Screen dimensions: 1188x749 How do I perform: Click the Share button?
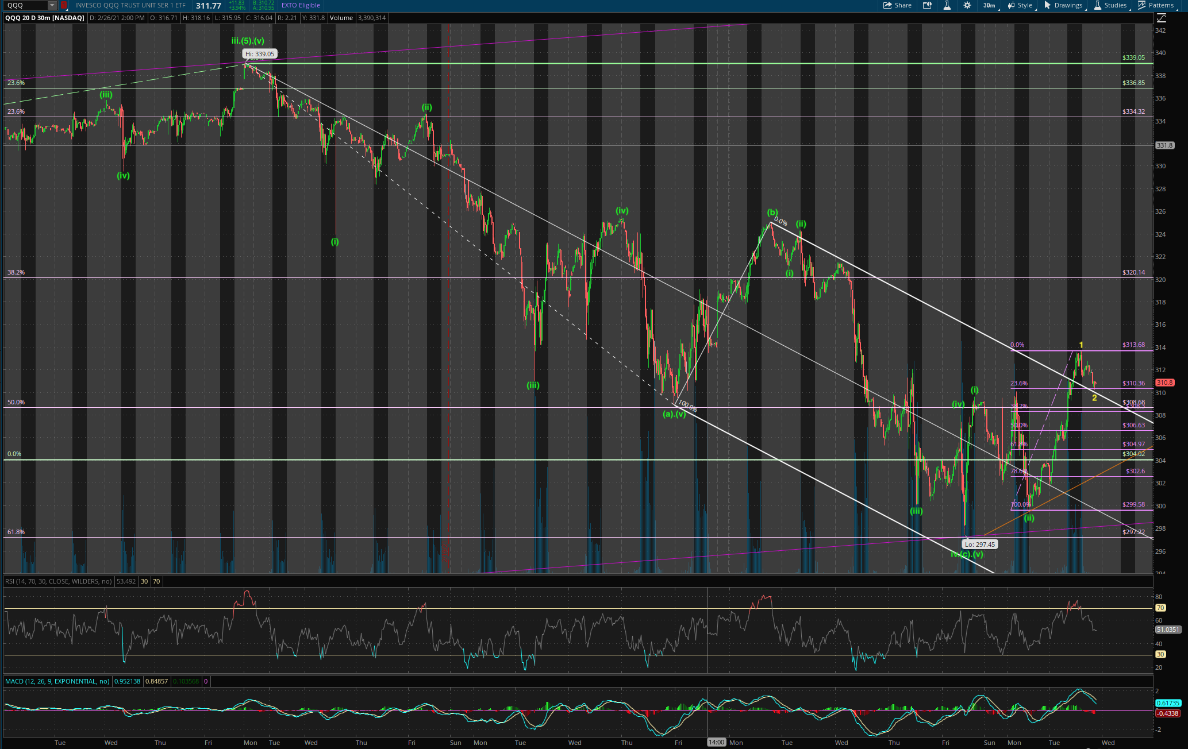point(897,5)
